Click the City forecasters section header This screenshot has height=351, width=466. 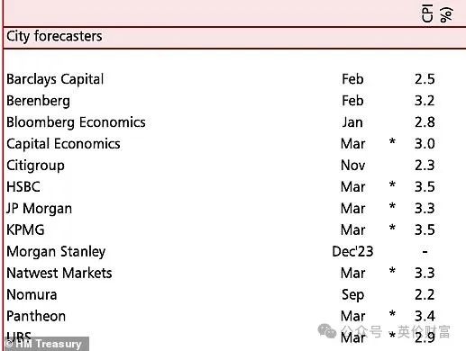point(54,37)
